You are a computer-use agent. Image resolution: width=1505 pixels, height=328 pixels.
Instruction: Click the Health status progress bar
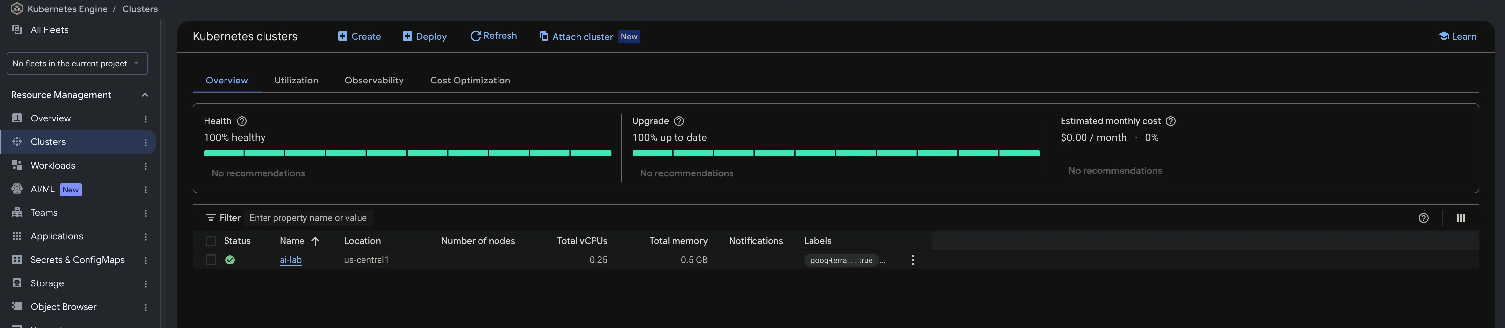[407, 153]
